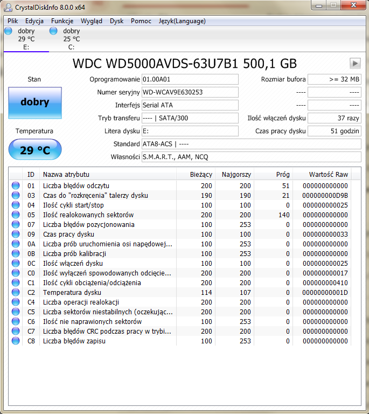Click status icon of attribute 09 row
The width and height of the screenshot is (369, 414).
tap(16, 234)
